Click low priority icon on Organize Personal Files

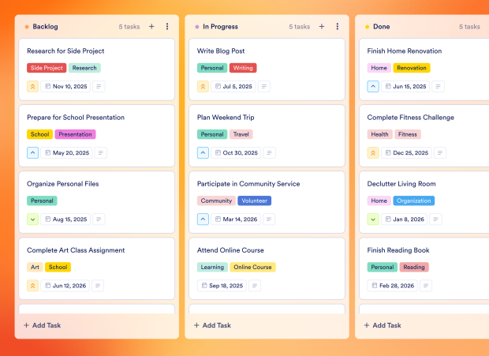click(33, 219)
